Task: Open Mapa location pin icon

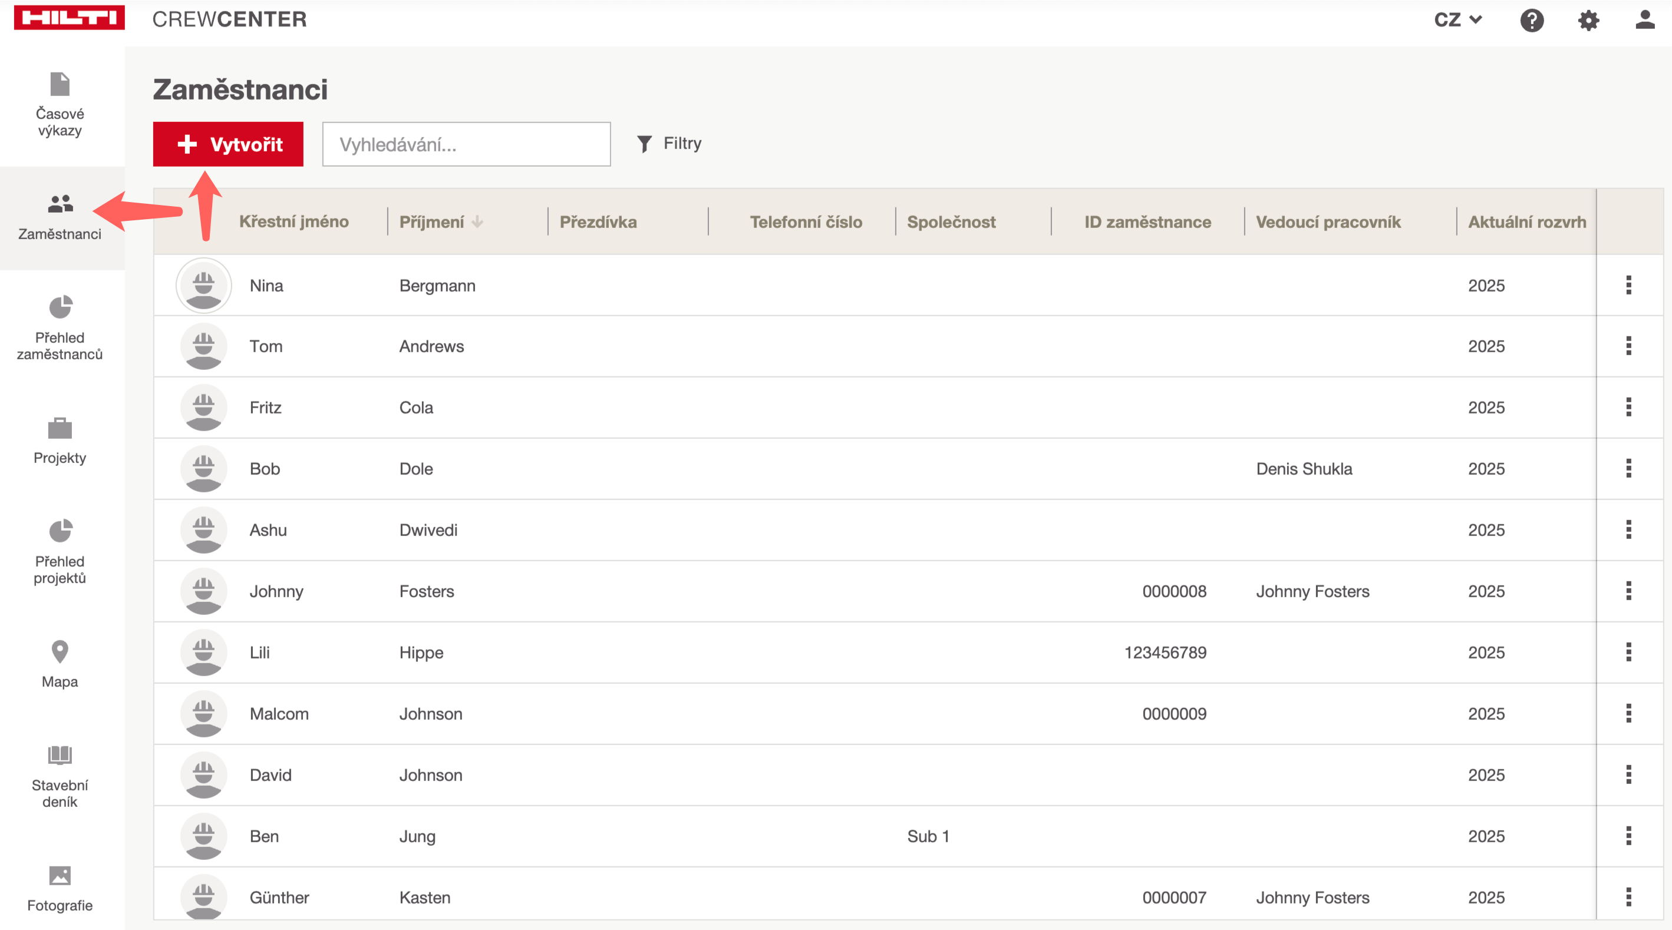Action: (x=60, y=651)
